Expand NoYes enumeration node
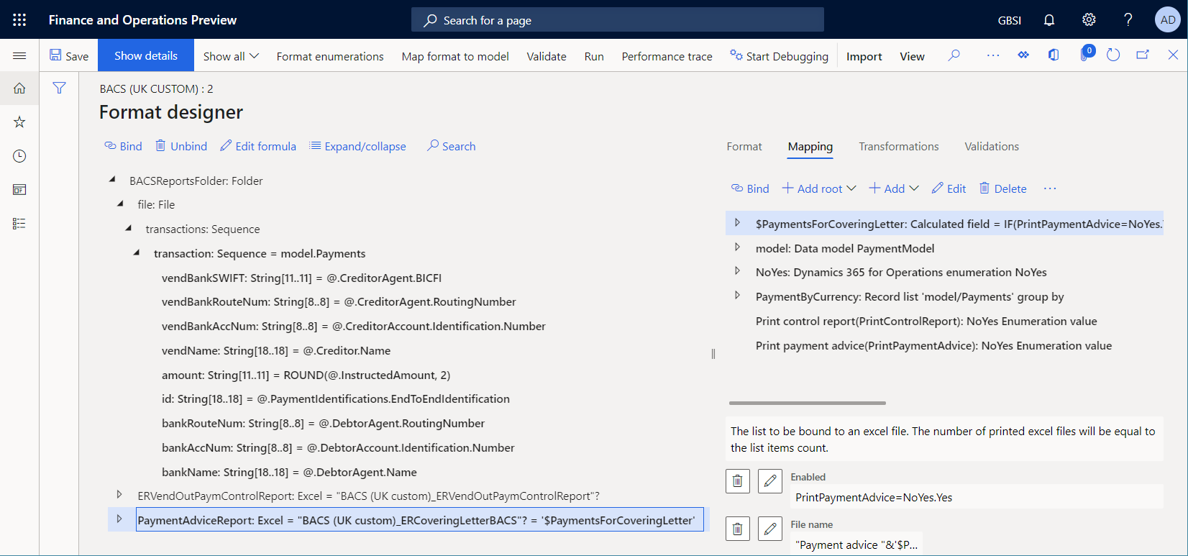The height and width of the screenshot is (556, 1188). tap(737, 271)
